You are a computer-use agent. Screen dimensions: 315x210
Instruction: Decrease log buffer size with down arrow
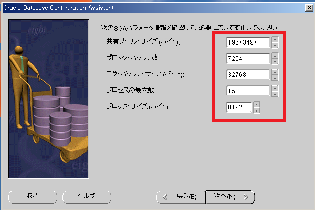pyautogui.click(x=275, y=78)
